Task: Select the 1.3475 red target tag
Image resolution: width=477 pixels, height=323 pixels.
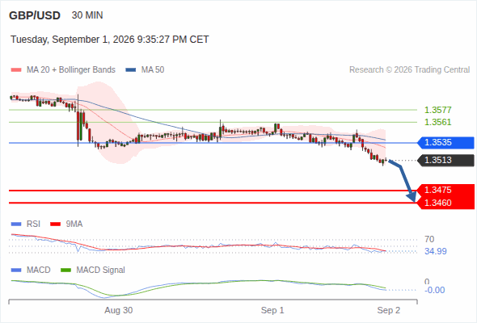Action: click(445, 191)
